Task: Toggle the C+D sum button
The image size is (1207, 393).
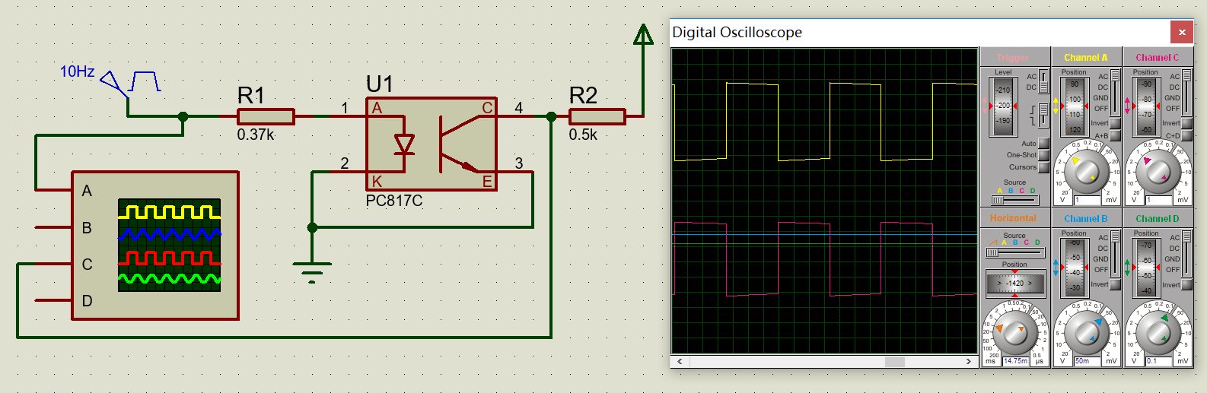Action: [x=1186, y=135]
